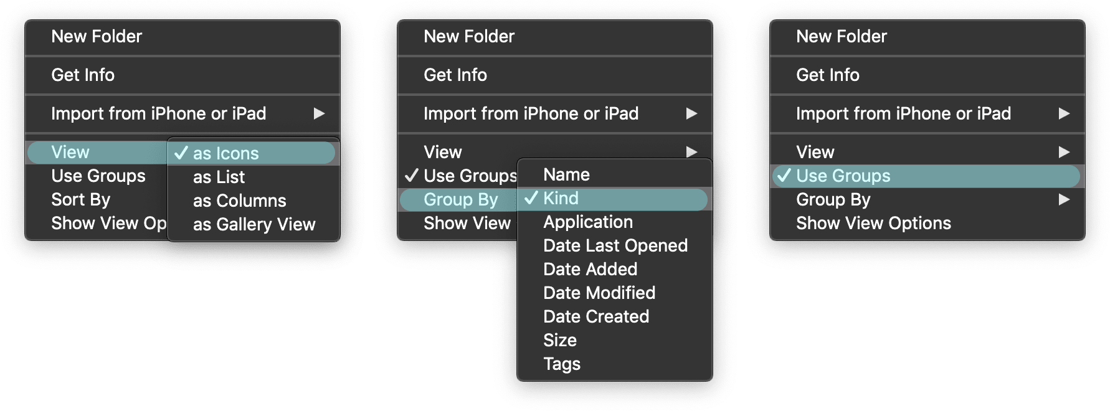1110x411 pixels.
Task: Select checked "Kind" grouping option
Action: click(x=561, y=199)
